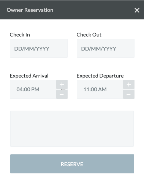The height and width of the screenshot is (192, 144).
Task: Click the Expected Departure label
Action: click(100, 76)
